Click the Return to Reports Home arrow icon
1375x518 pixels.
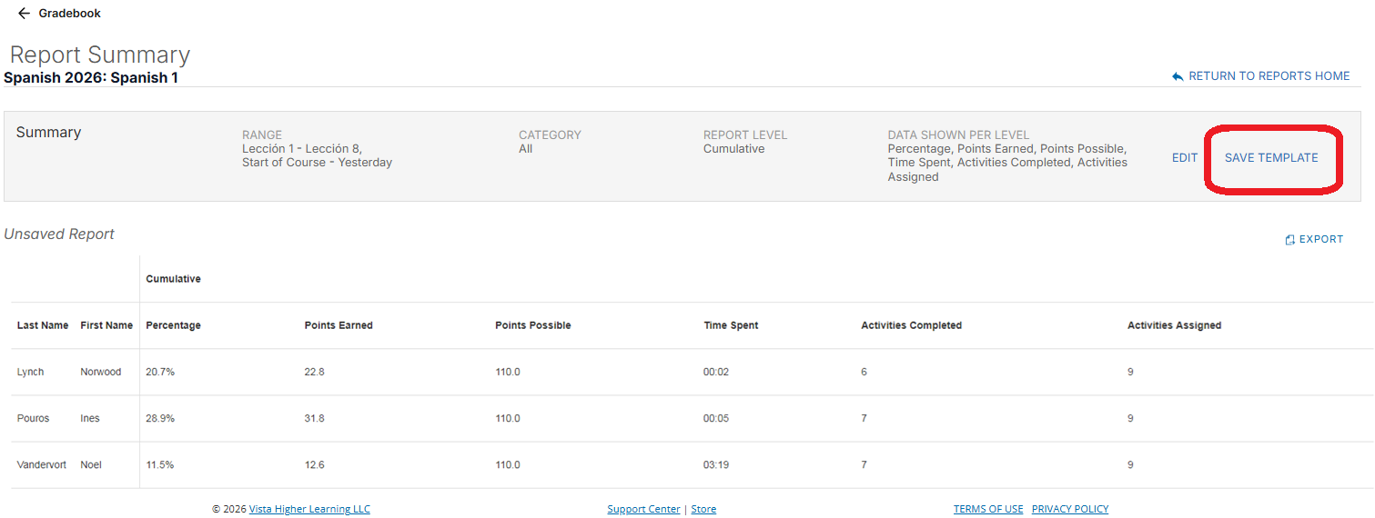(1178, 76)
